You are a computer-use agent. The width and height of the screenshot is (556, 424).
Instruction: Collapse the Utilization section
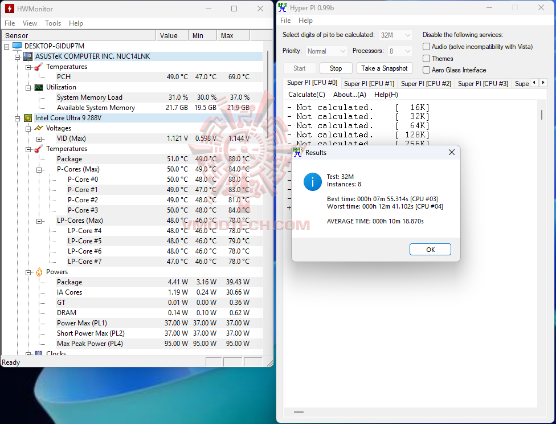click(x=28, y=88)
